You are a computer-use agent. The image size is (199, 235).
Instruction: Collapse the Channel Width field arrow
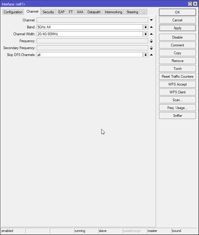[x=151, y=34]
